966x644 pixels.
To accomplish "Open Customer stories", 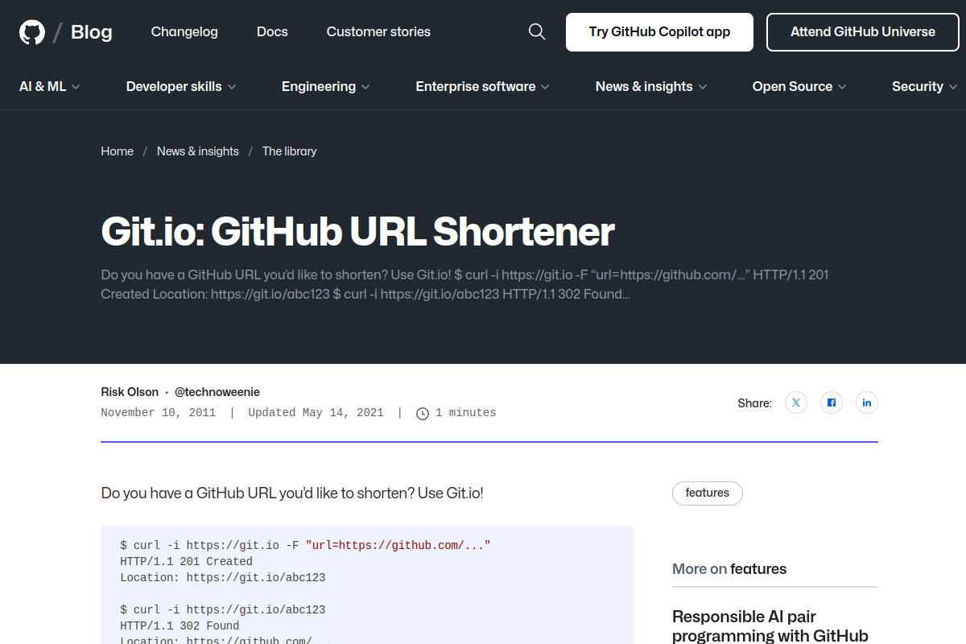I will pos(378,32).
